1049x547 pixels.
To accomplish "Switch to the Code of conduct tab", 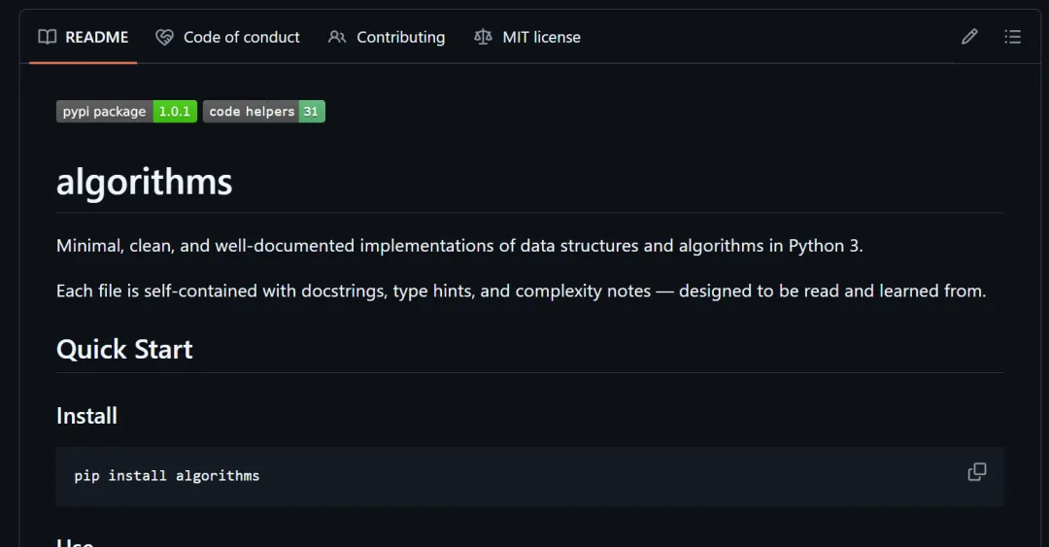I will (x=241, y=37).
